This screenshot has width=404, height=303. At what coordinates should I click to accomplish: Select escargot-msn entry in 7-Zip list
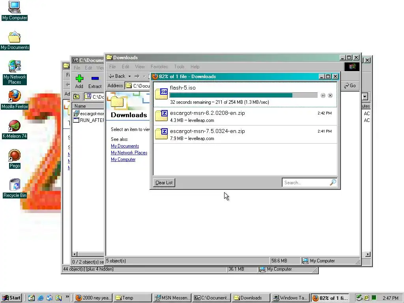[89, 114]
